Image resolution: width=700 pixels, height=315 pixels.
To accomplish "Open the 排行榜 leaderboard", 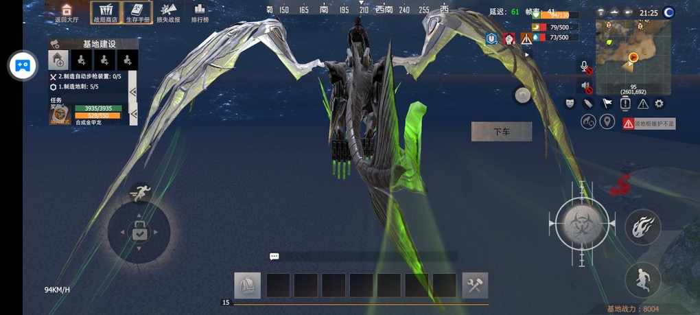I will click(x=200, y=13).
